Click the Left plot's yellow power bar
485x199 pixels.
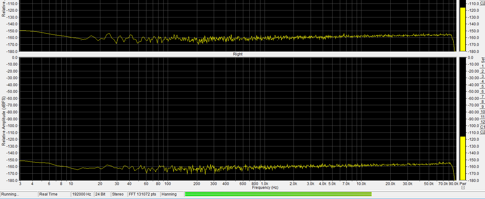[x=463, y=29]
